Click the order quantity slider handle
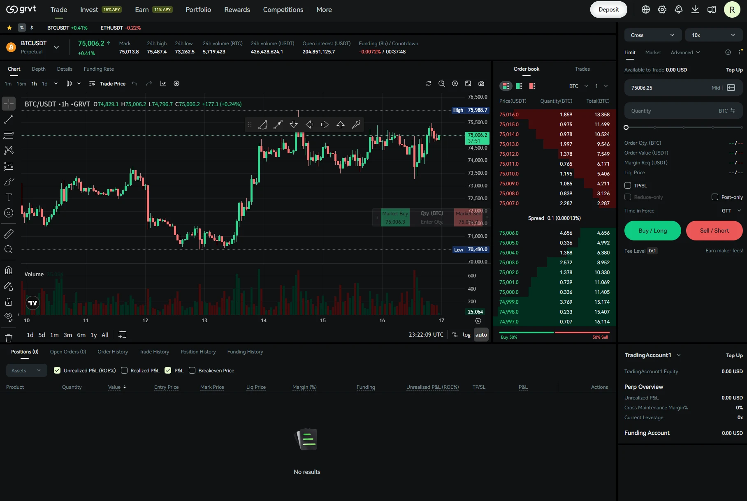 point(626,127)
